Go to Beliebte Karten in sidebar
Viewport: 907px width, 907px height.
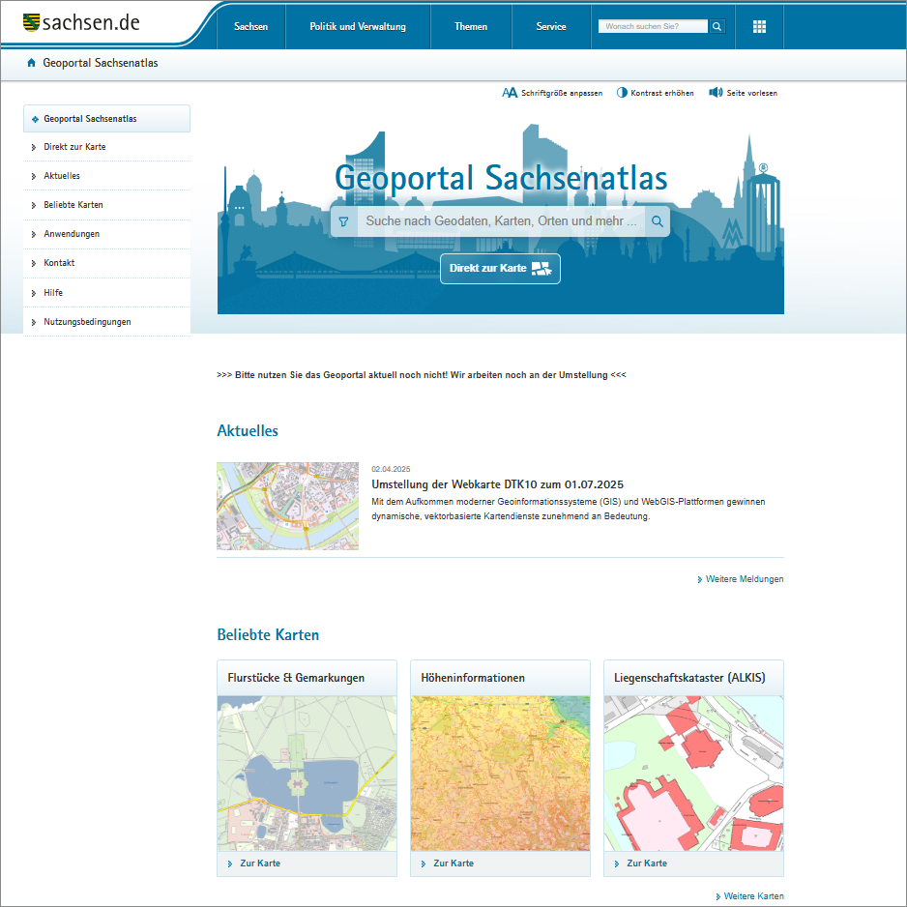click(x=106, y=205)
